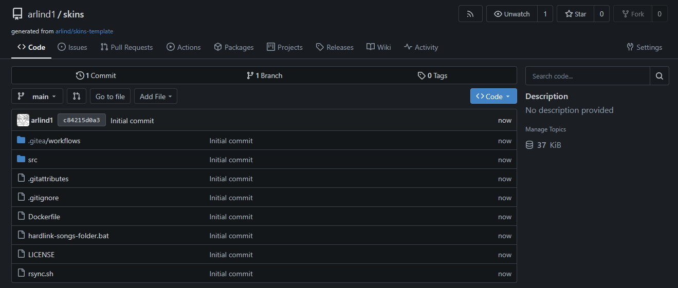Open commit hash c84215d0a3
The height and width of the screenshot is (288, 678).
(x=81, y=120)
